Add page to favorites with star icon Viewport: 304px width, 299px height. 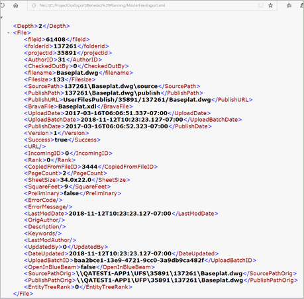click(x=270, y=5)
